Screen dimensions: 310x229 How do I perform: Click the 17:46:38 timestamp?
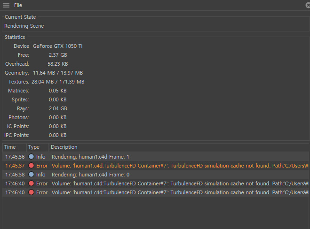(x=15, y=175)
